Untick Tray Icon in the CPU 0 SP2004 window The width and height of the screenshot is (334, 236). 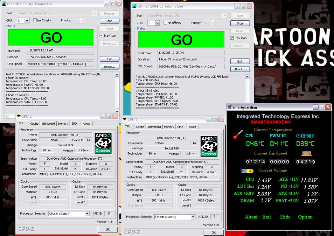click(x=101, y=36)
